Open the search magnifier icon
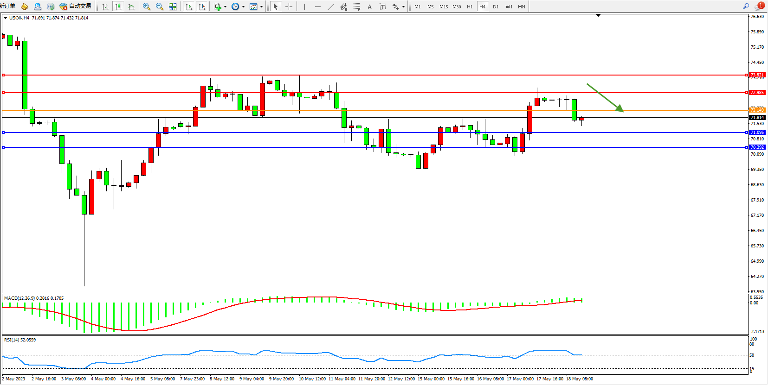This screenshot has width=768, height=385. (x=746, y=6)
